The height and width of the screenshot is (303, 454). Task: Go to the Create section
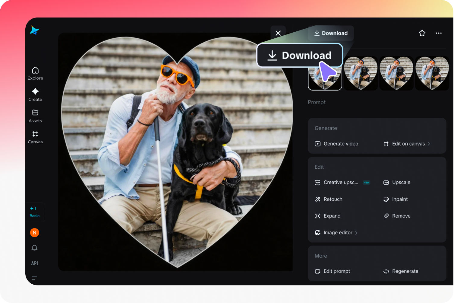point(35,95)
